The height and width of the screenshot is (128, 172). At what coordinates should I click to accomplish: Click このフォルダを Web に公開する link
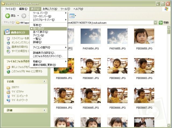(x=27, y=71)
